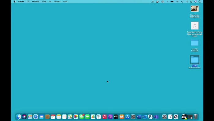Open Calendar showing 13 in the Dock

click(x=53, y=117)
